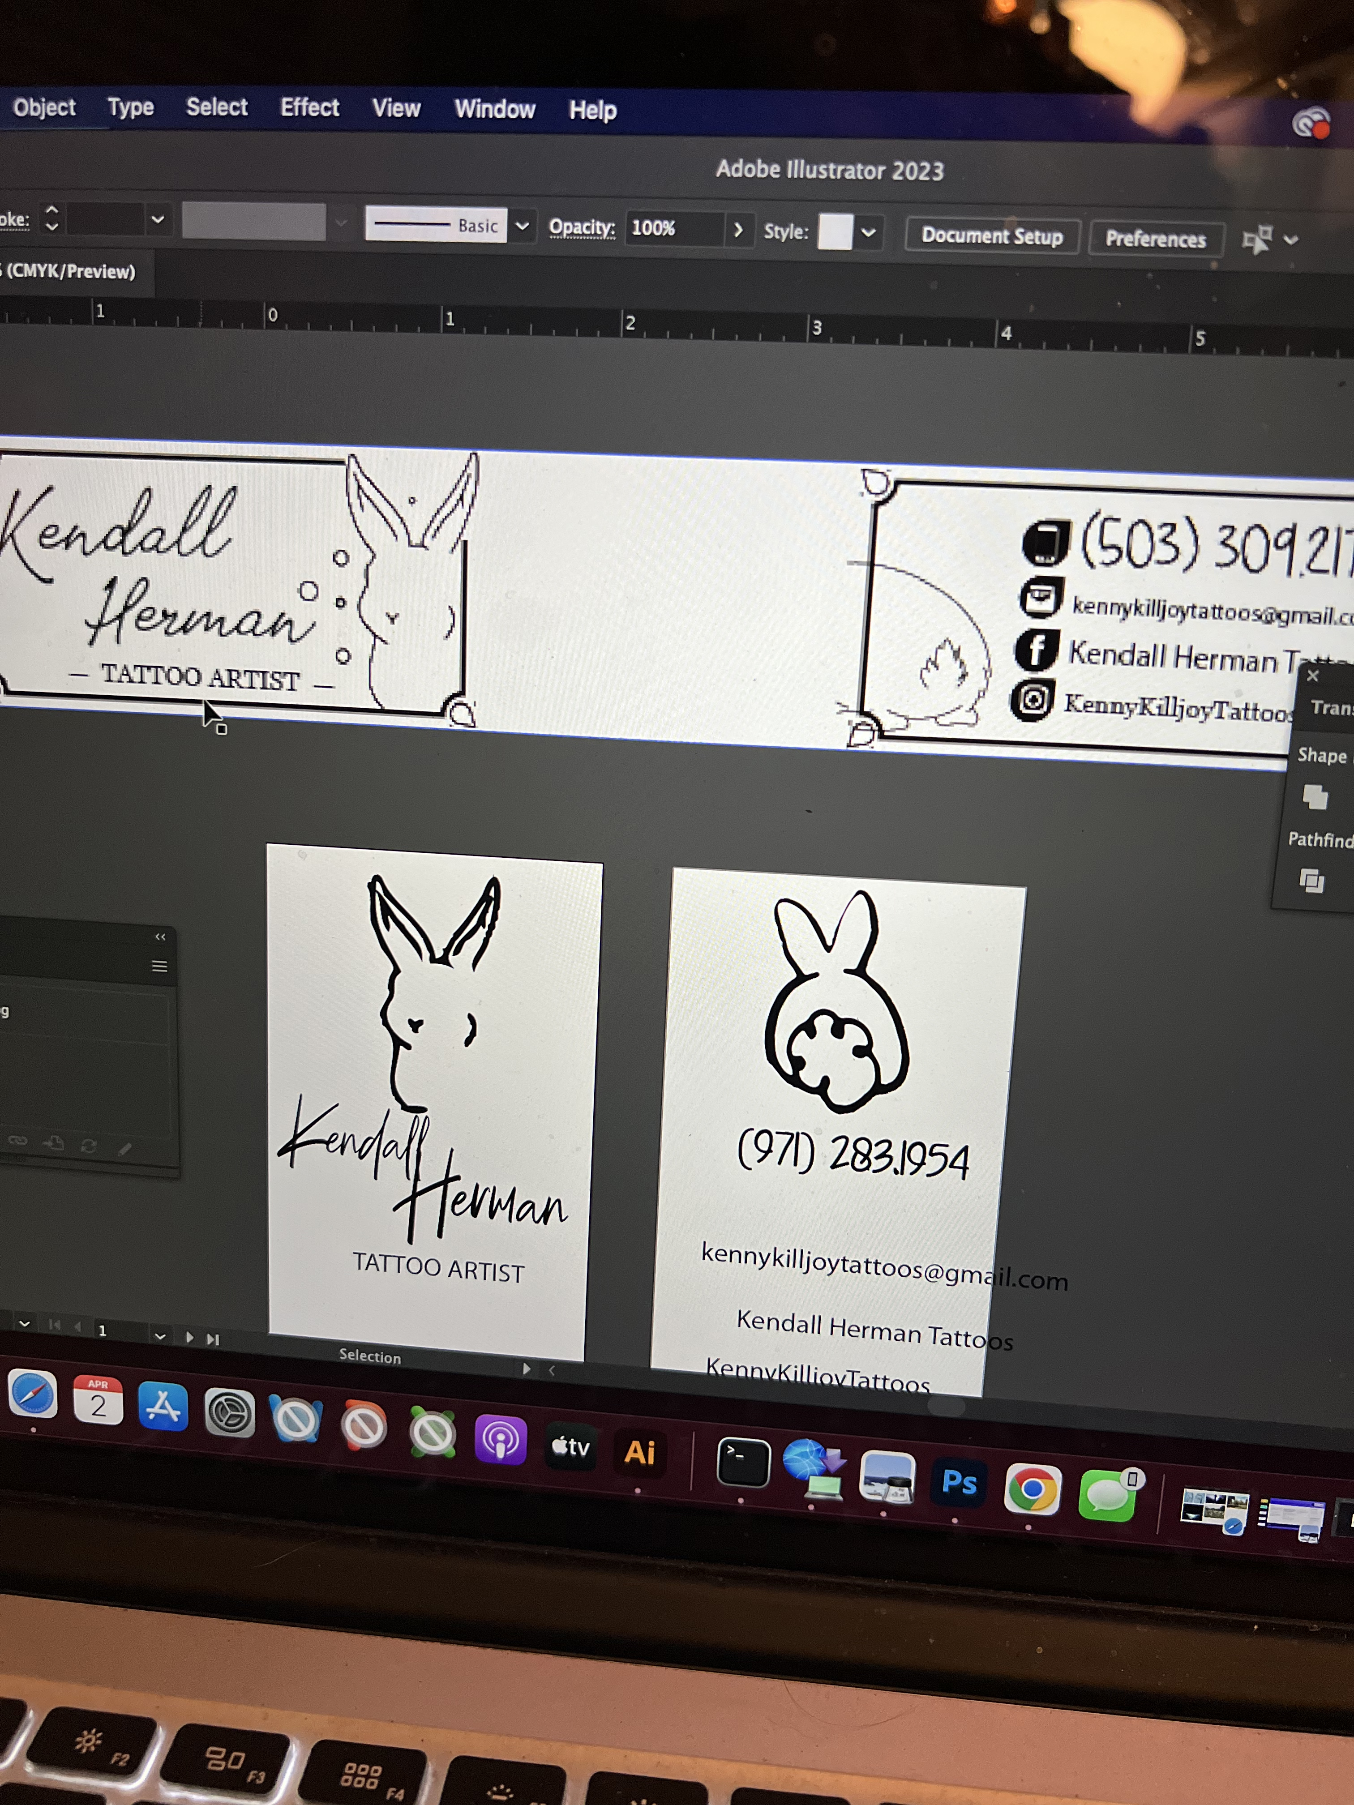Open the Window menu

click(495, 109)
